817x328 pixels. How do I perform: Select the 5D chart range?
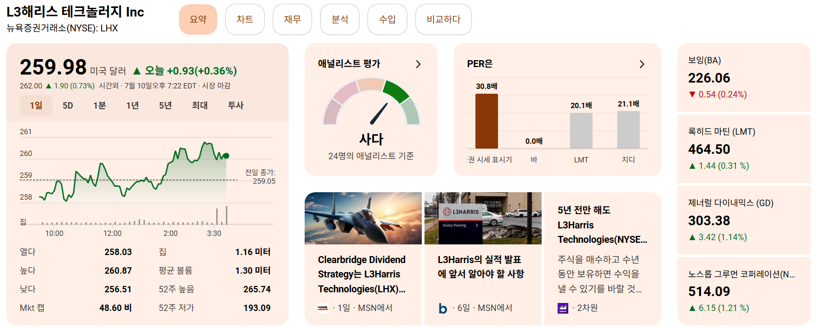(x=68, y=105)
